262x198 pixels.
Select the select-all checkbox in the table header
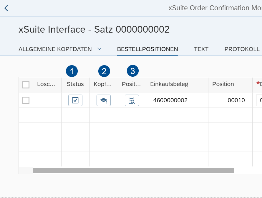tap(26, 85)
